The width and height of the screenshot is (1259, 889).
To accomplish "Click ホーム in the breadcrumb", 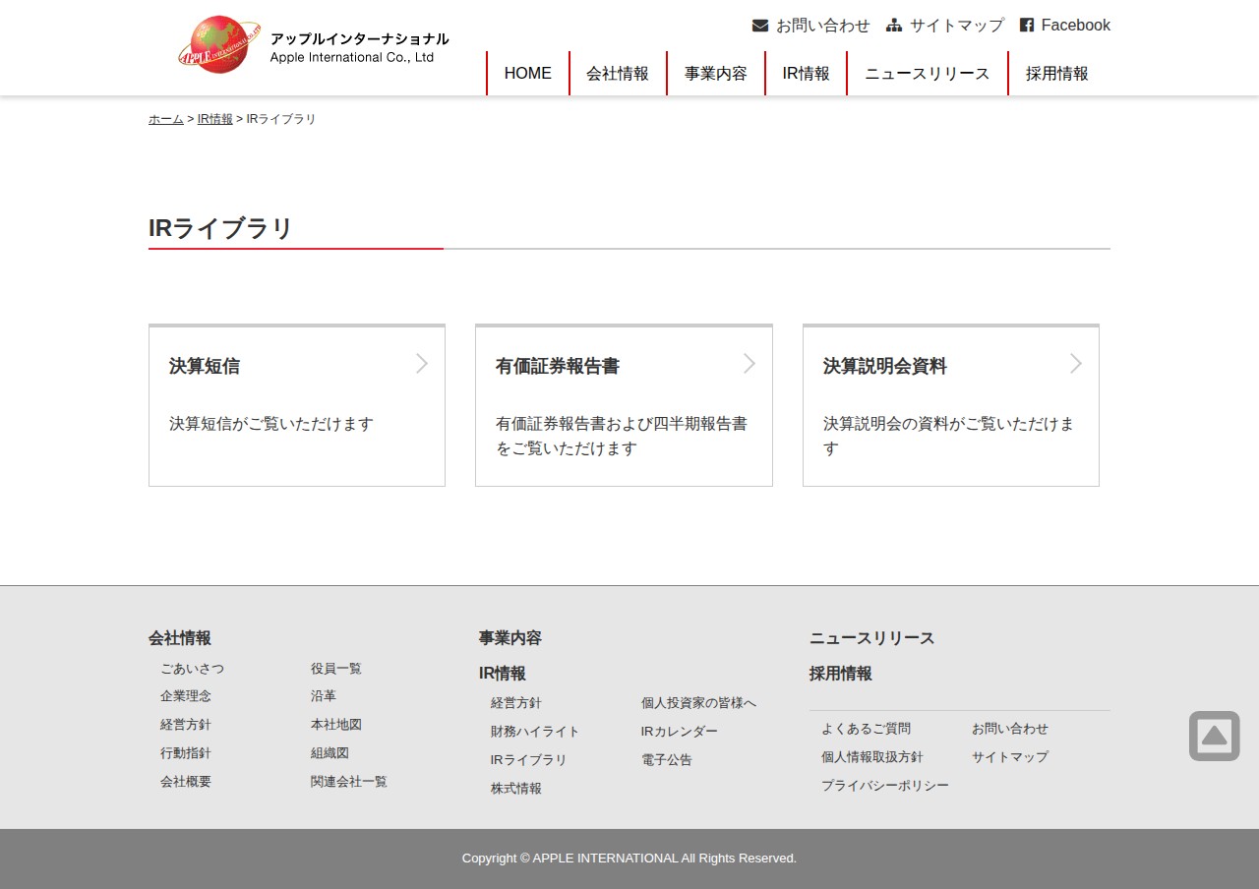I will [166, 119].
